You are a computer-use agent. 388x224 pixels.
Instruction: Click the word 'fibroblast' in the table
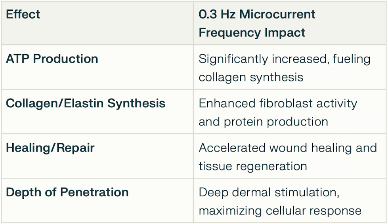point(286,103)
